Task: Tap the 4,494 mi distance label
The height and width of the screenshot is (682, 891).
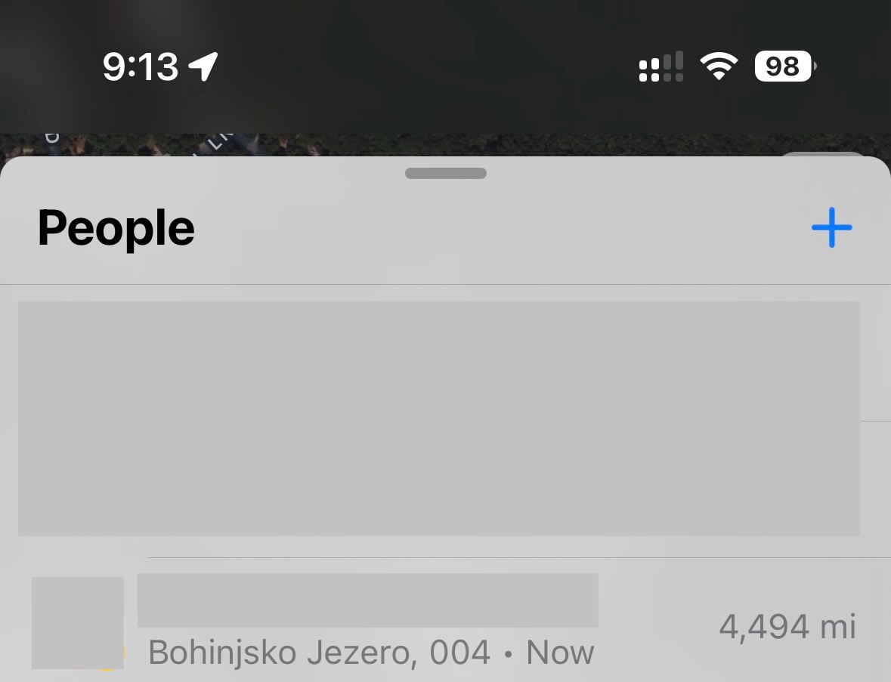Action: pos(787,627)
